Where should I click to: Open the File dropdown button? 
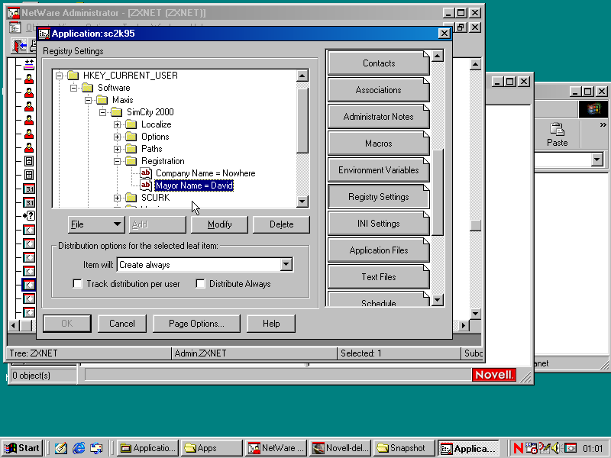(x=96, y=224)
